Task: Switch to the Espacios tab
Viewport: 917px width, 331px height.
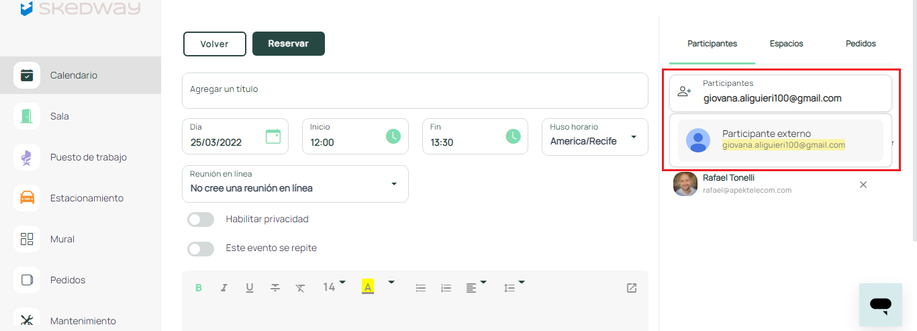Action: [x=786, y=44]
